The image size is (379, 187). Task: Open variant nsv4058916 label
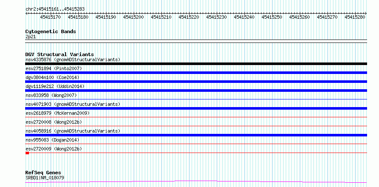tap(73, 131)
